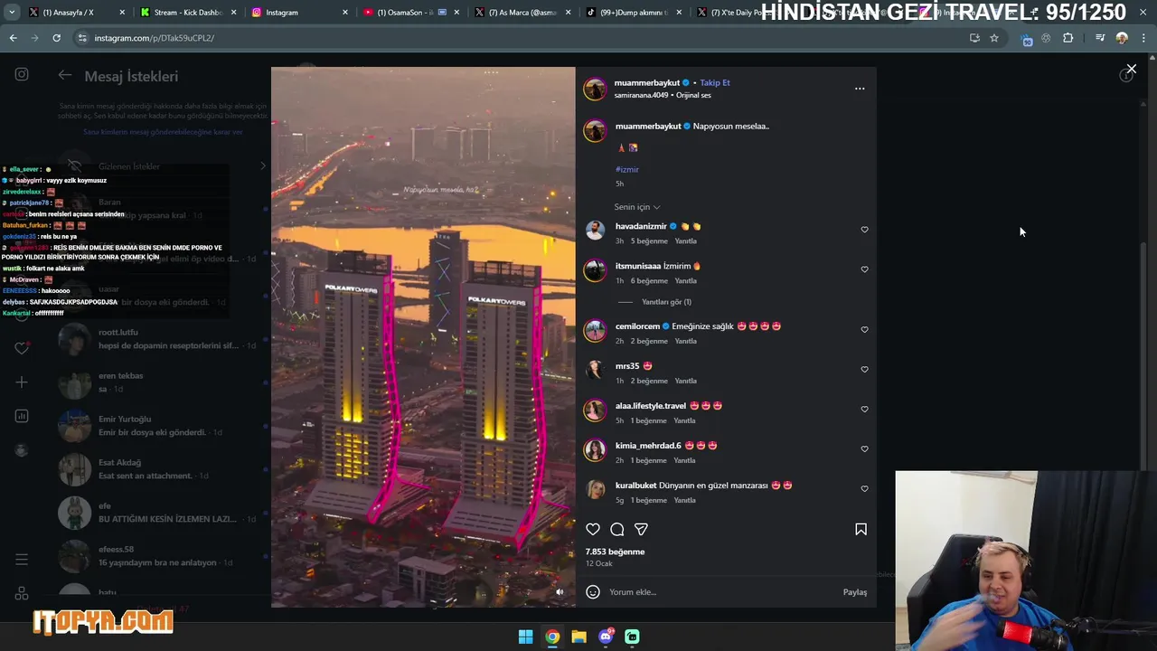Open the media controls icon in the Chrome toolbar

tap(1100, 38)
